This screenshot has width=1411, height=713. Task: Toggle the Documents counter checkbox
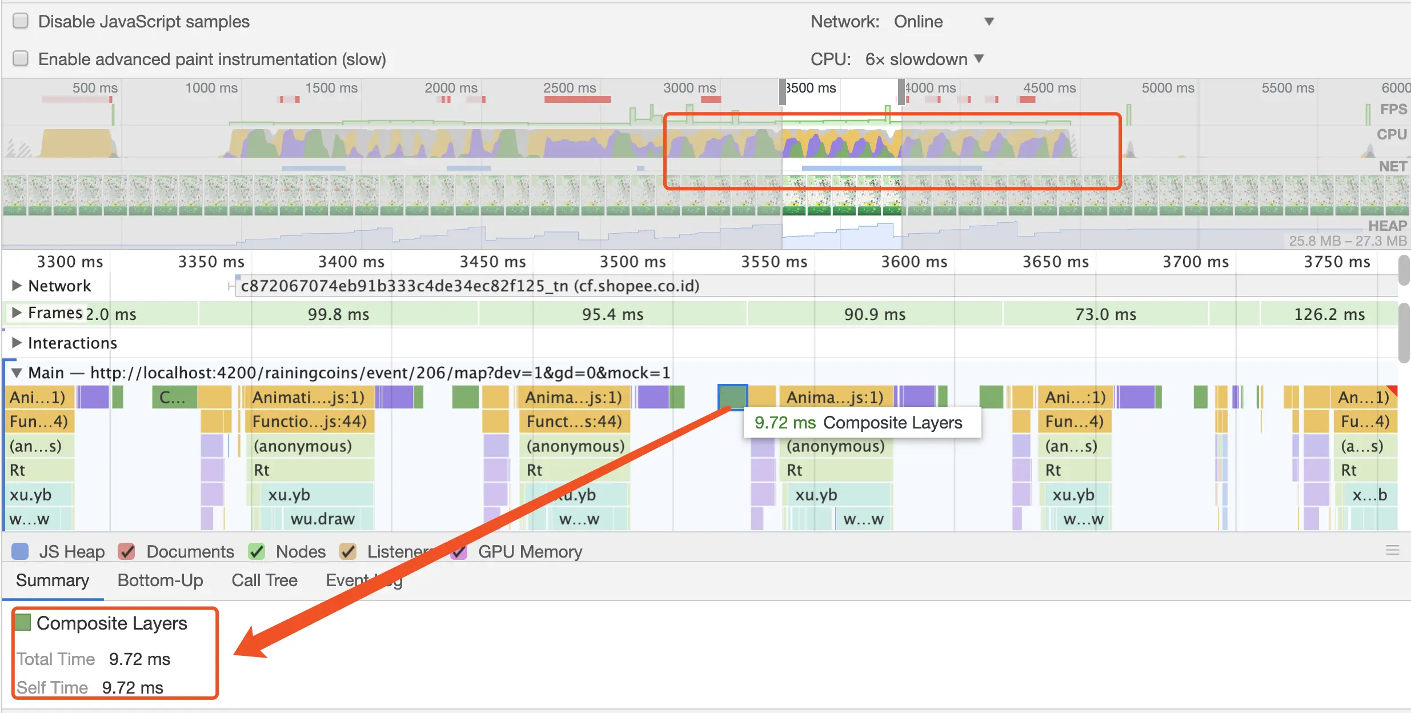point(126,551)
